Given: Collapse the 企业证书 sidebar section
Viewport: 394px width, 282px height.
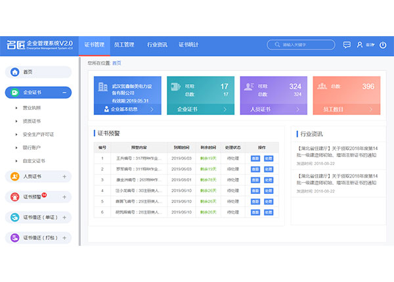Looking at the screenshot, I should (64, 93).
